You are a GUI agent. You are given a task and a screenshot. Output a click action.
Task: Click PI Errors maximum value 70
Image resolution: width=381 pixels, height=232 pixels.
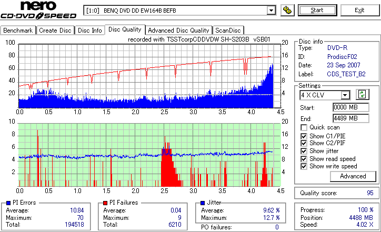click(x=80, y=218)
